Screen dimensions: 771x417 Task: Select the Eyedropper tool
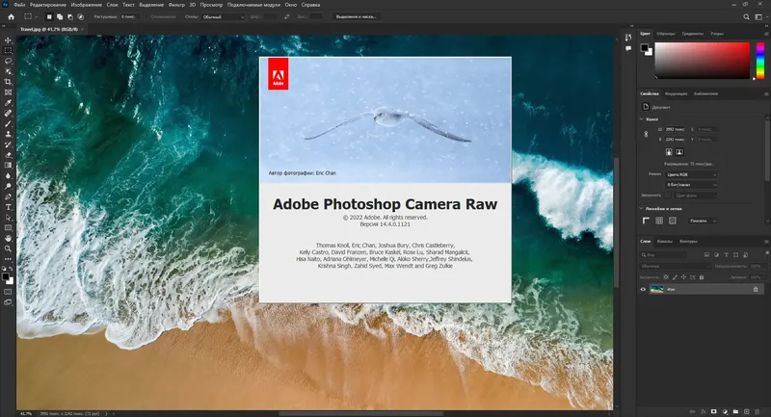[x=8, y=102]
